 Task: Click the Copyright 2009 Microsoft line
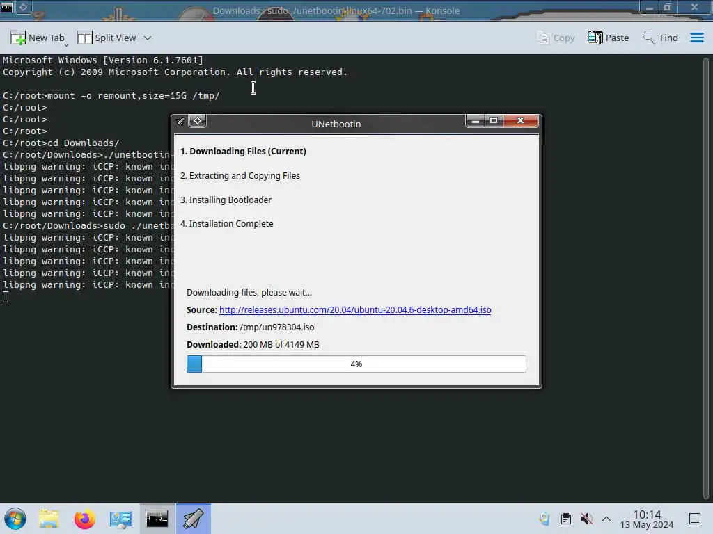[x=175, y=72]
